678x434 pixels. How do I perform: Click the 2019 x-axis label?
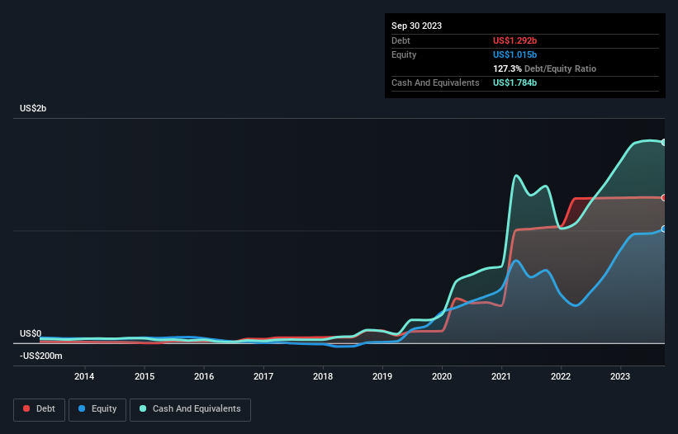coord(382,376)
